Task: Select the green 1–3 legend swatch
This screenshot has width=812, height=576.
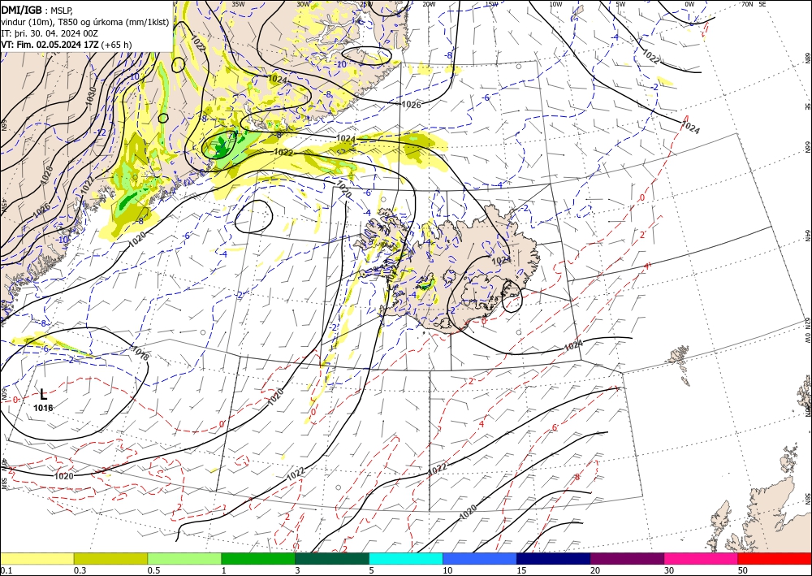Action: [258, 558]
